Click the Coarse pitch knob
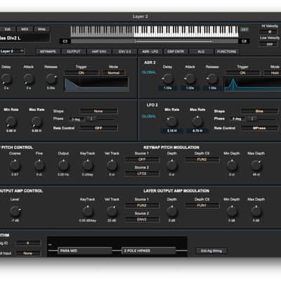 tap(15, 165)
